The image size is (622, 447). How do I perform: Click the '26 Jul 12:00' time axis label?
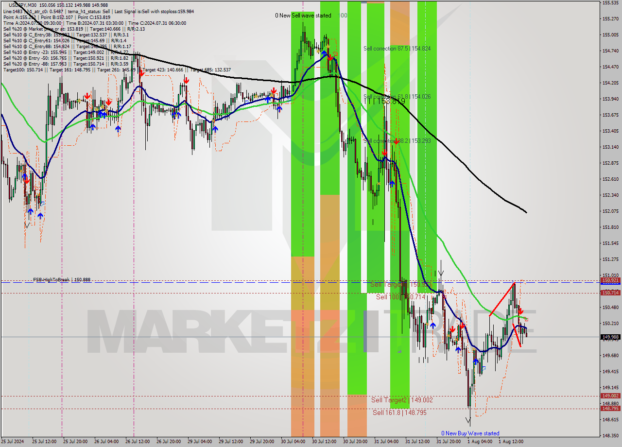click(x=137, y=442)
